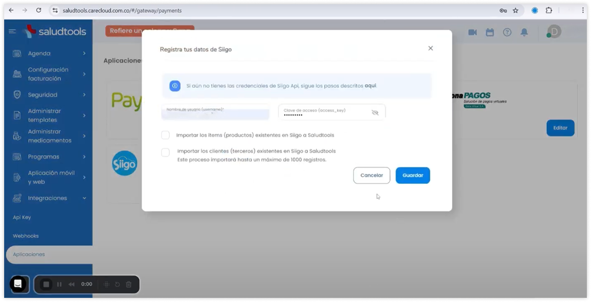Expand the Agenda menu chevron
This screenshot has height=302, width=591.
point(84,53)
